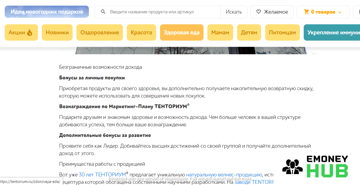Screen dimensions: 360x185
Task: Follow the 30 лет ТЕНТОРИУМ link
Action: [x=103, y=175]
